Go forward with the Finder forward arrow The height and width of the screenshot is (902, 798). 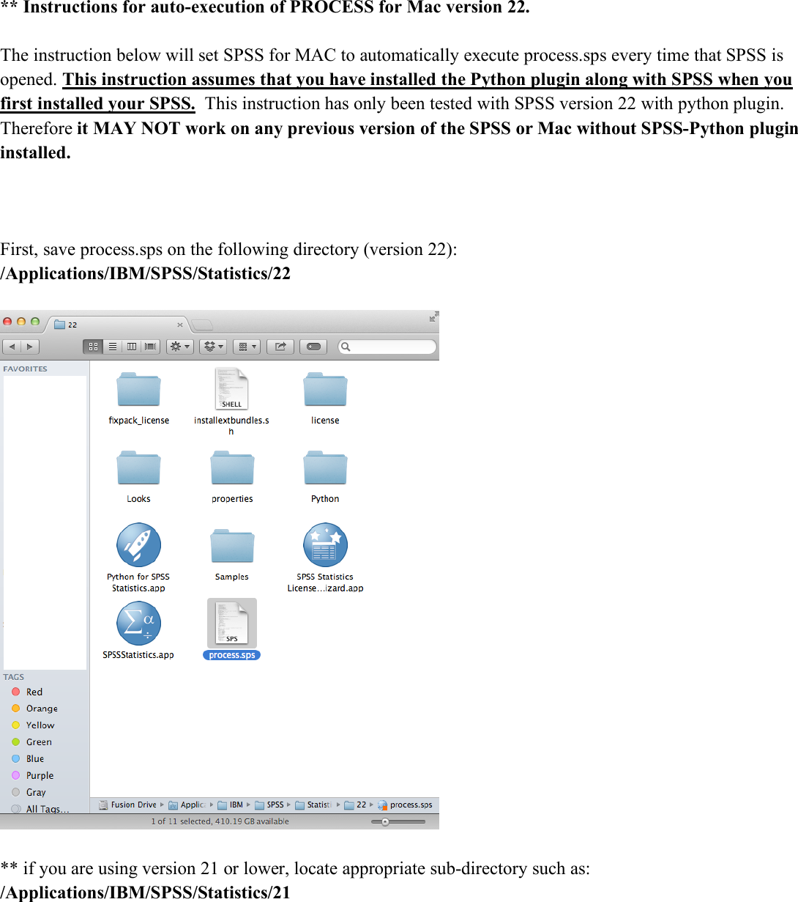30,347
